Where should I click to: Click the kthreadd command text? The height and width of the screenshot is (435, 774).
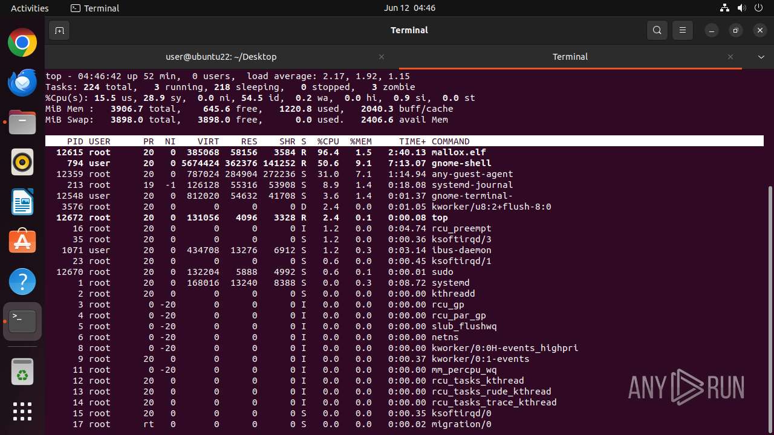(454, 294)
